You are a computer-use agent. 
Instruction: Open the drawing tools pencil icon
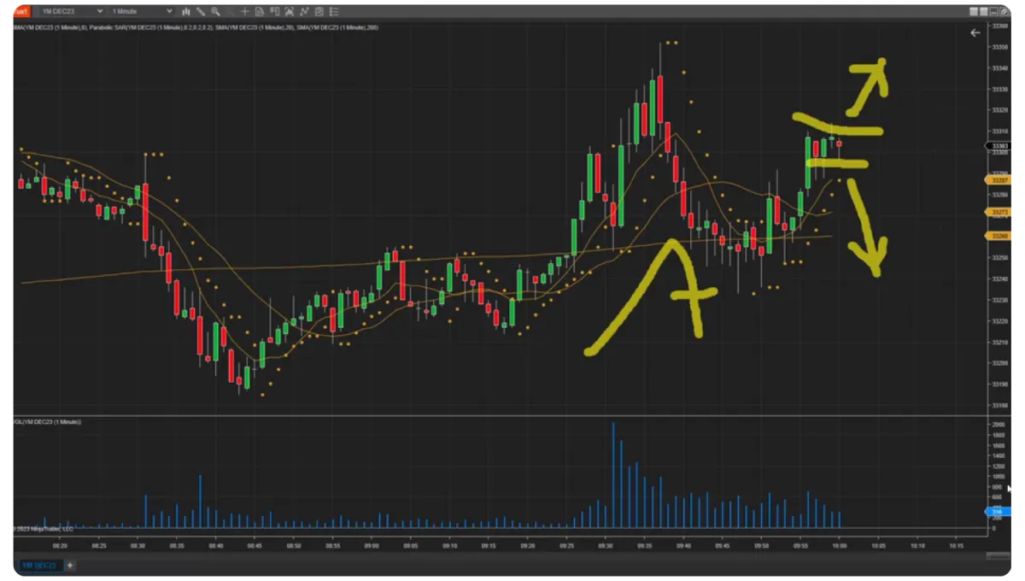click(x=200, y=12)
